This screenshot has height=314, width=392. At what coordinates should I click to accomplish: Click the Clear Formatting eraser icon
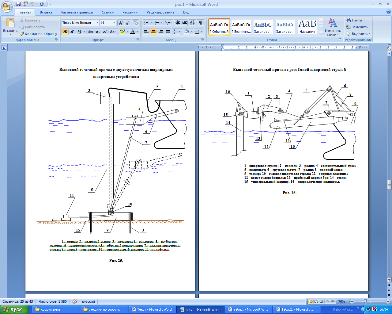pyautogui.click(x=136, y=23)
